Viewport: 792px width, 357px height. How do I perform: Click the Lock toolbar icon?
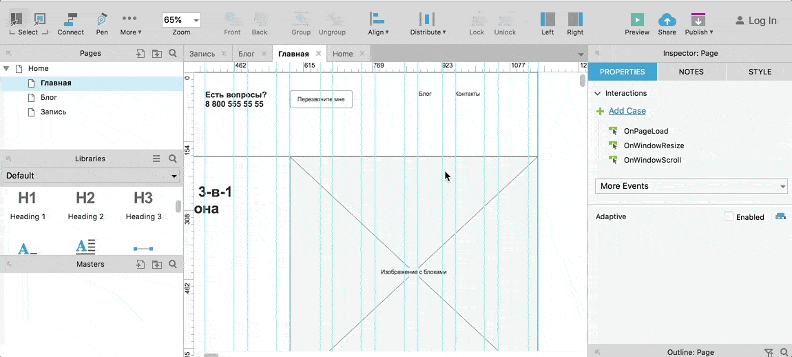coord(477,20)
